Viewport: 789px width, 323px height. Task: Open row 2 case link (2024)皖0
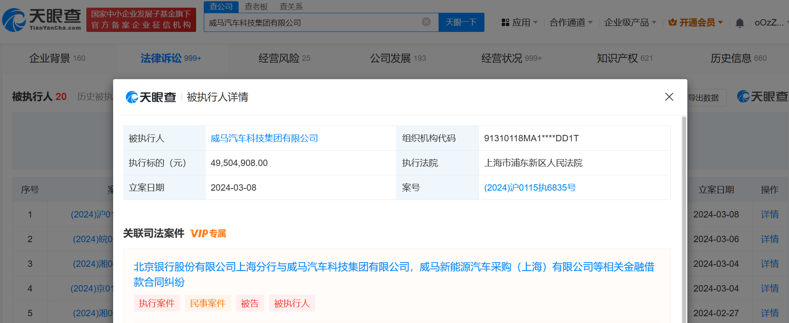93,239
